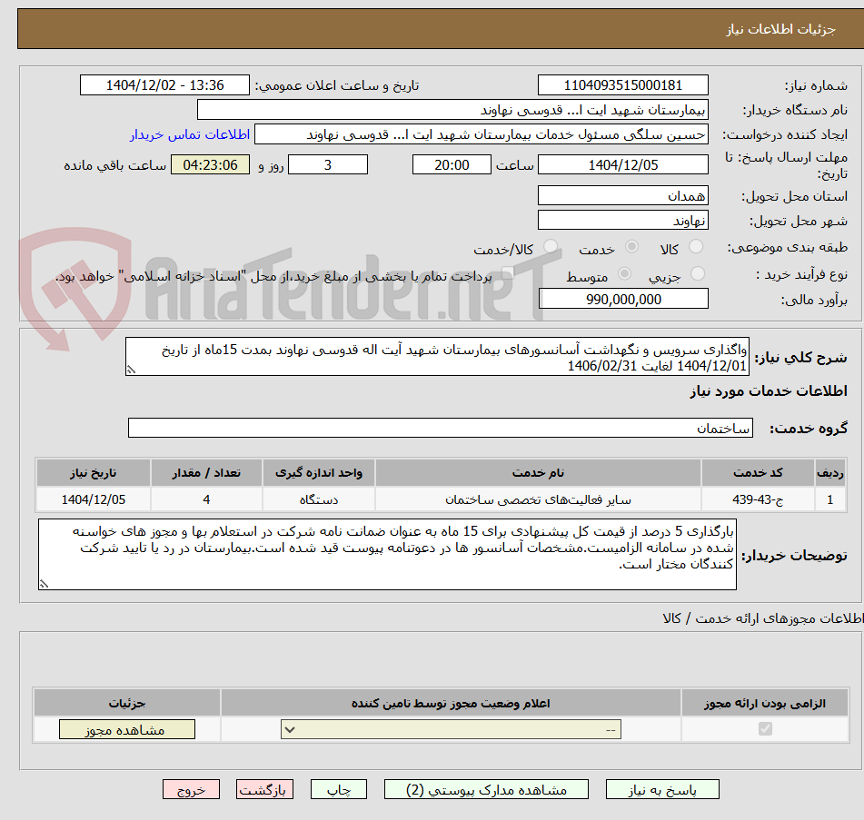Viewport: 864px width, 820px height.
Task: Click the announcement date field 1404/12/02 - 13:36
Action: 164,85
